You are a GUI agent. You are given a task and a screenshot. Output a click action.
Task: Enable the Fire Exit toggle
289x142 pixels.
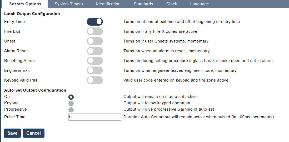tap(95, 31)
